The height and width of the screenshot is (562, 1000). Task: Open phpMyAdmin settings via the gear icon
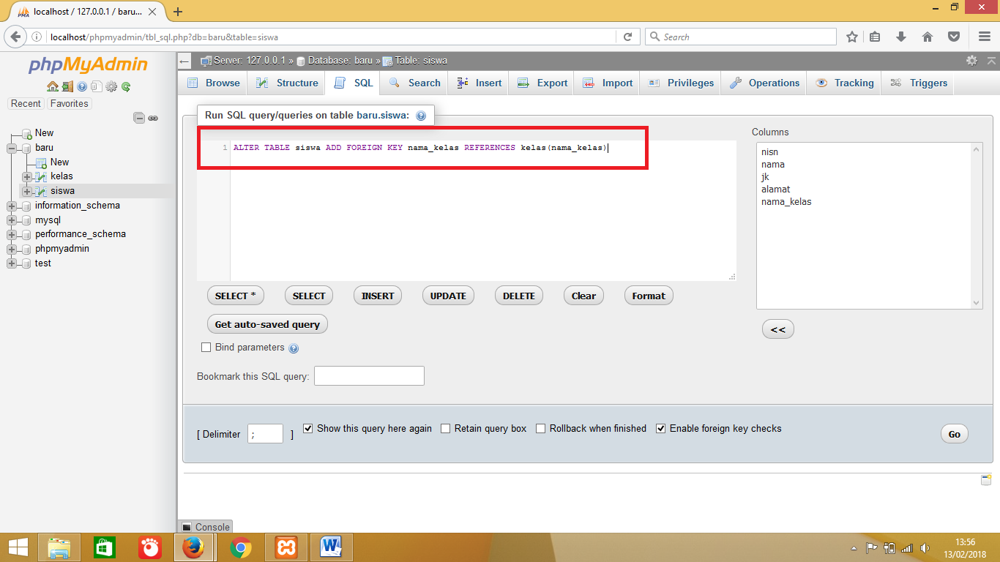pos(111,86)
